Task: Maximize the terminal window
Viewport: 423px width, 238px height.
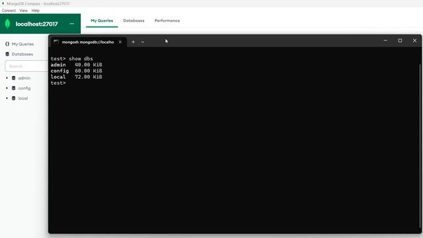Action: coord(400,40)
